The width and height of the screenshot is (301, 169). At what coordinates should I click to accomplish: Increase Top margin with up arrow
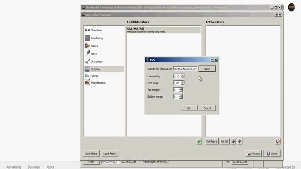pos(181,89)
